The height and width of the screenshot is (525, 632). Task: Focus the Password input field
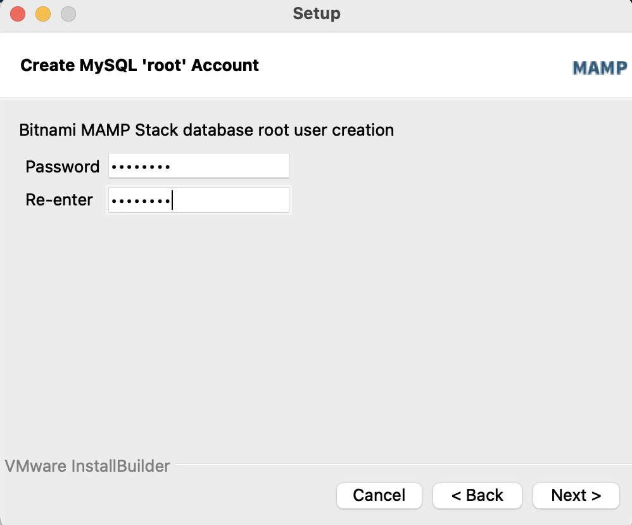[199, 165]
